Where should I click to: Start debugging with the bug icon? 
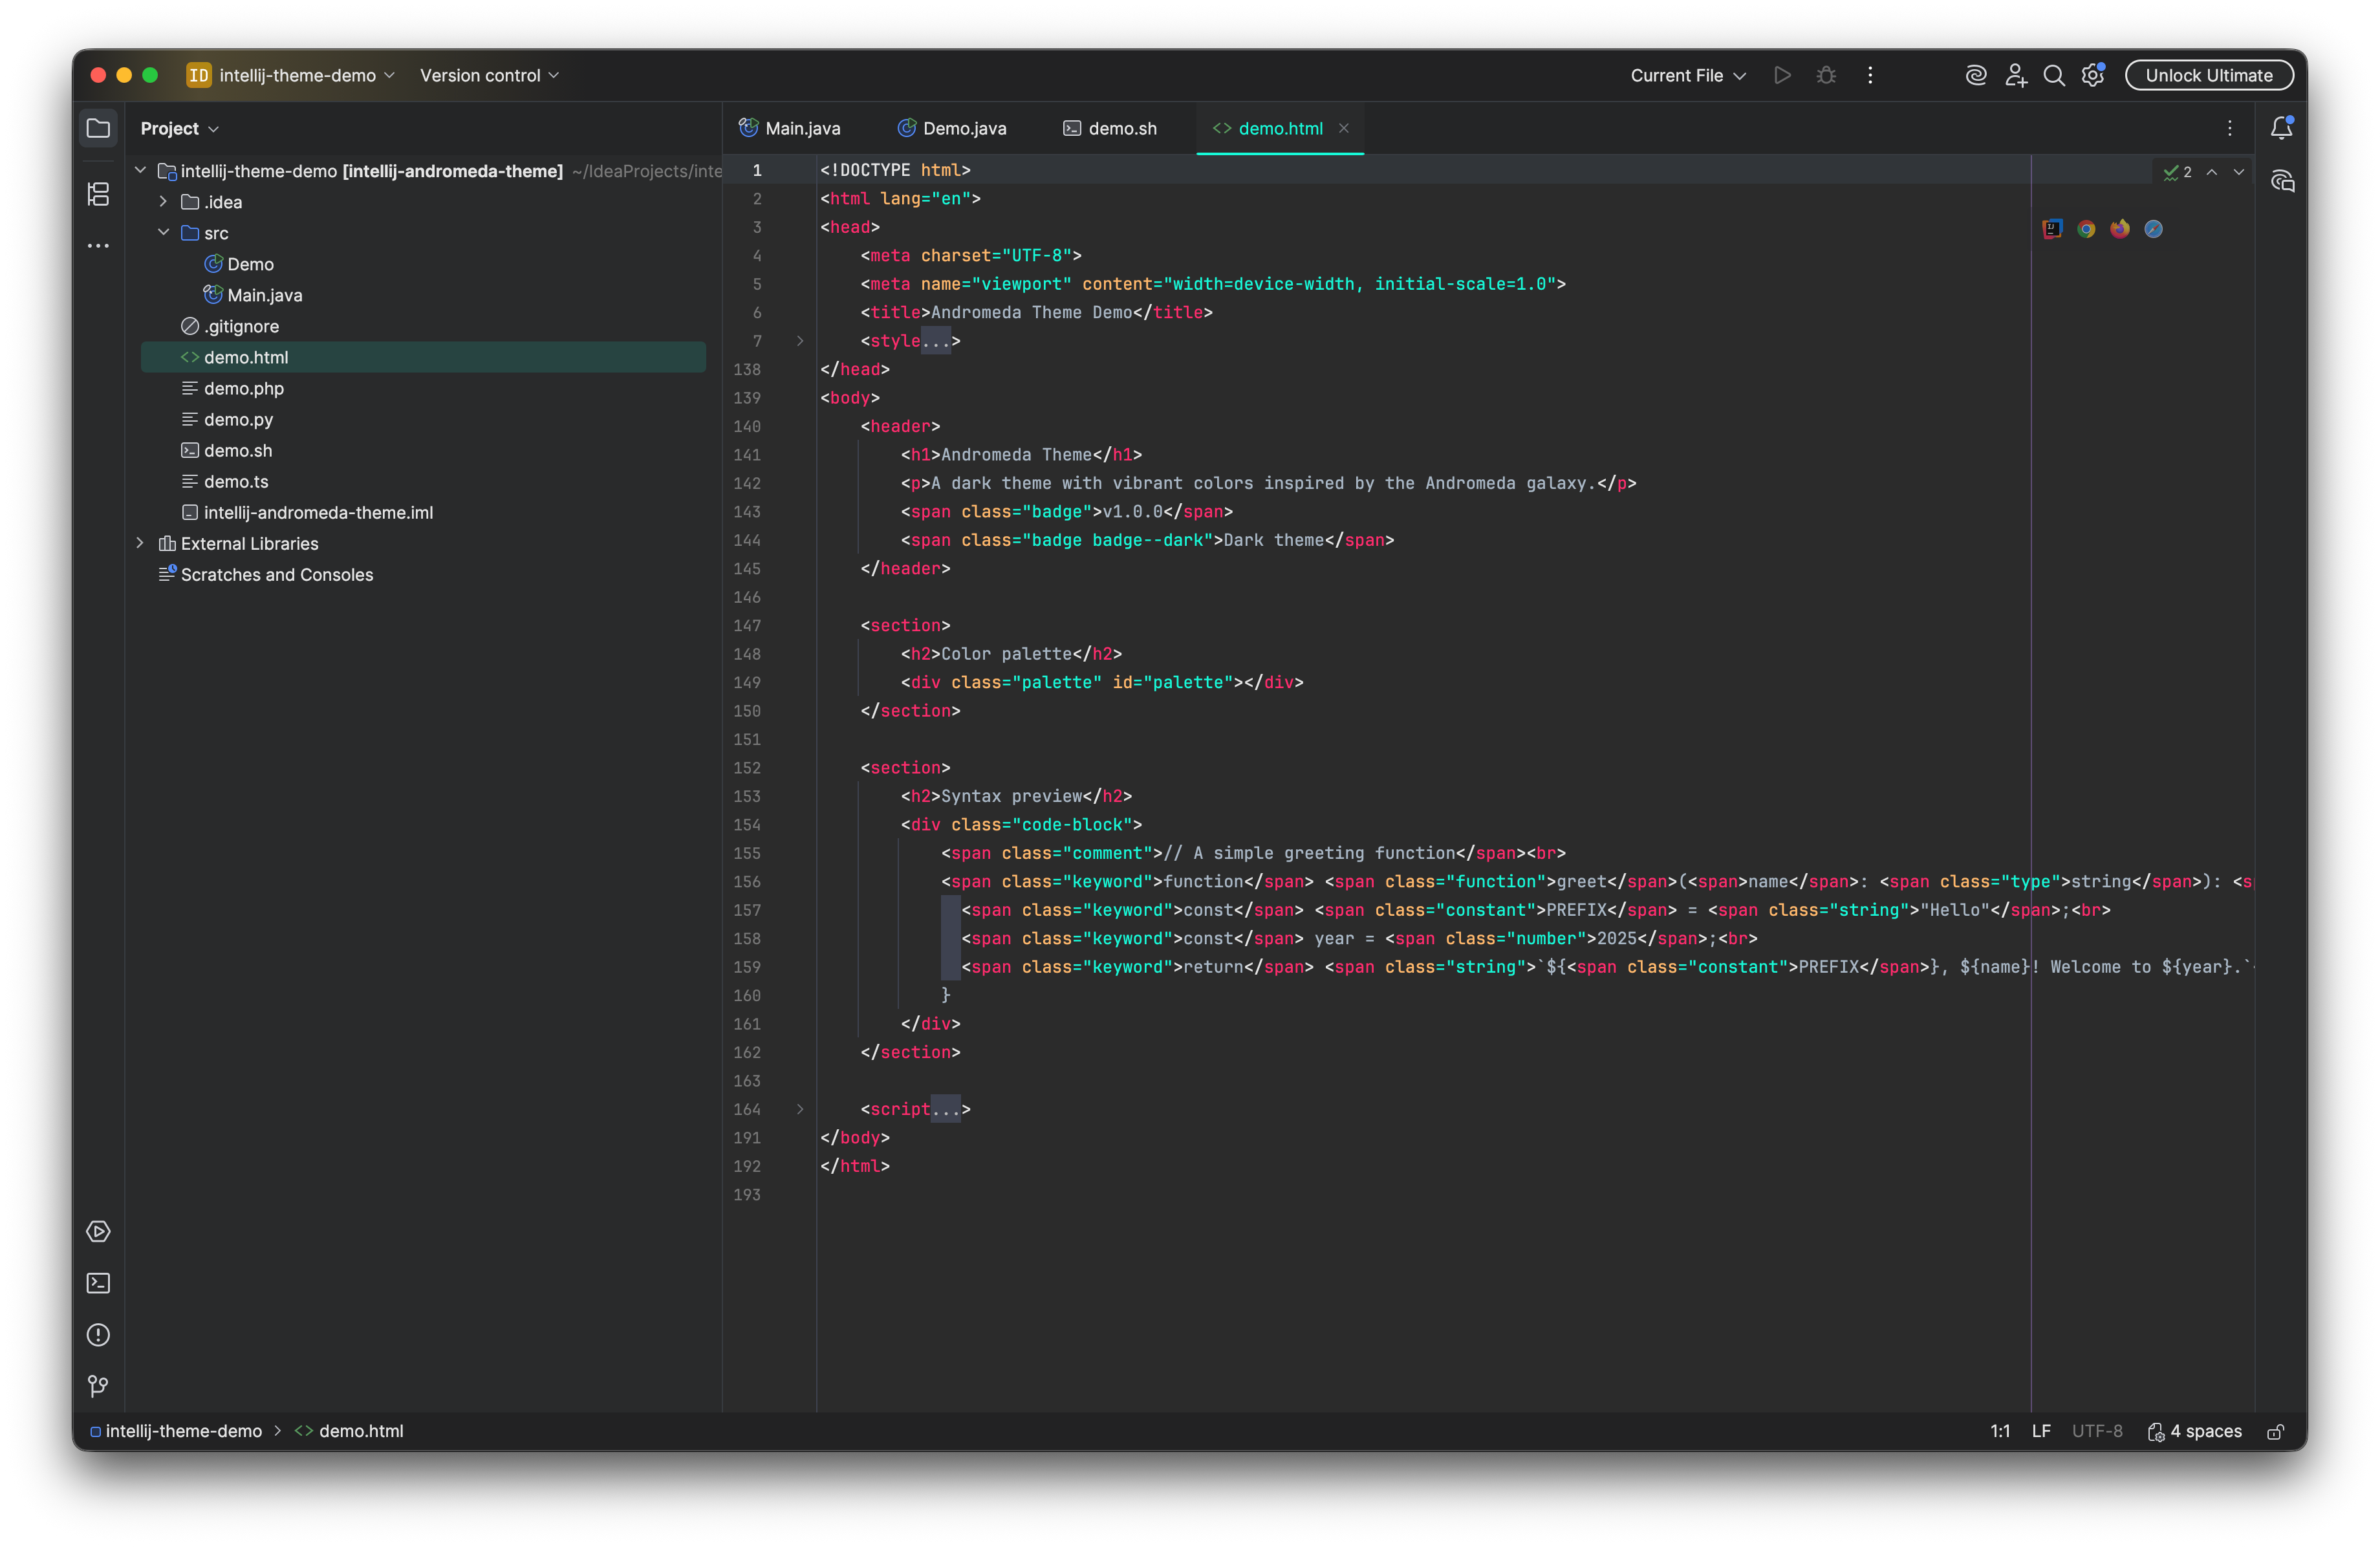[1827, 75]
